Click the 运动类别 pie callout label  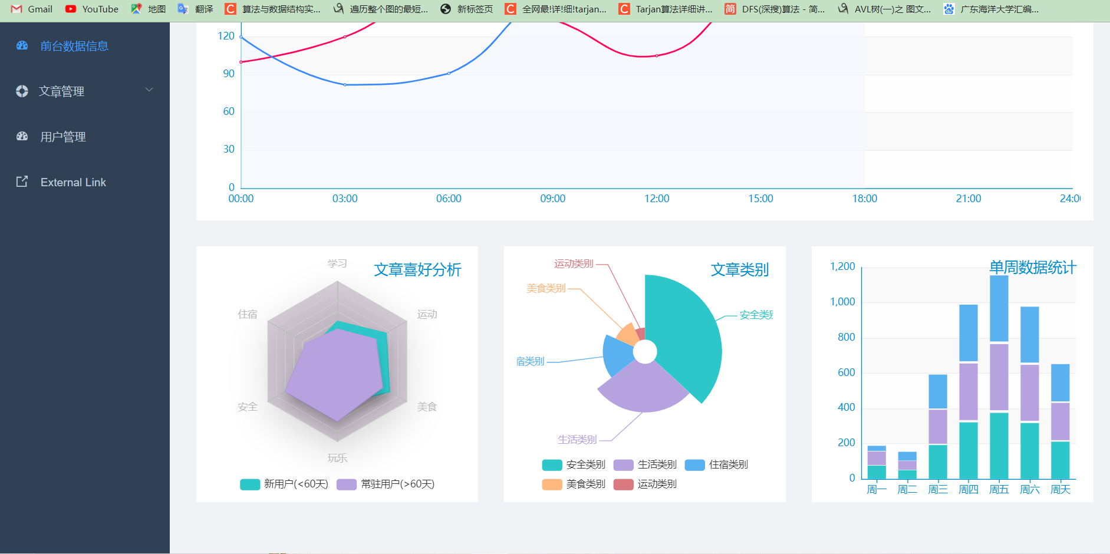tap(574, 263)
